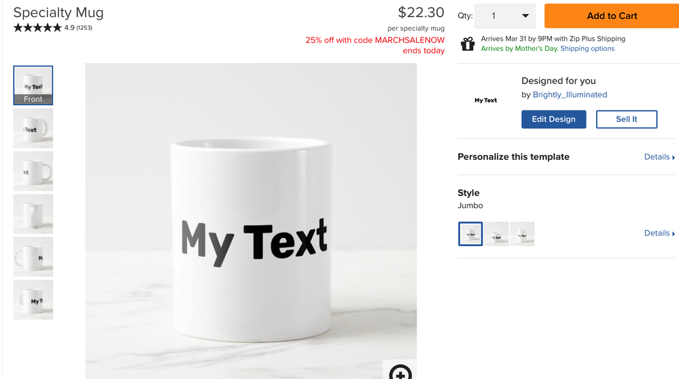Select the second mug view thumbnail
The image size is (679, 379).
[33, 128]
